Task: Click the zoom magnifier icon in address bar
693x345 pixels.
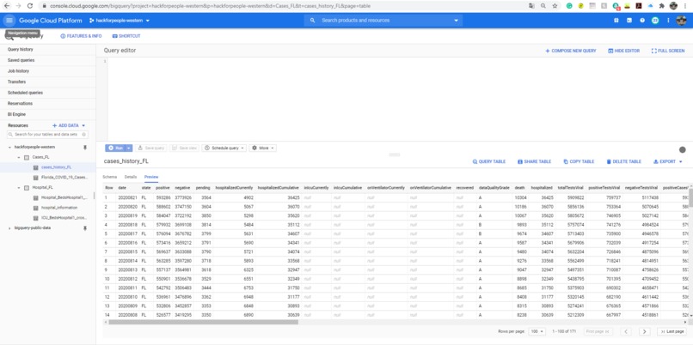Action: [x=543, y=6]
